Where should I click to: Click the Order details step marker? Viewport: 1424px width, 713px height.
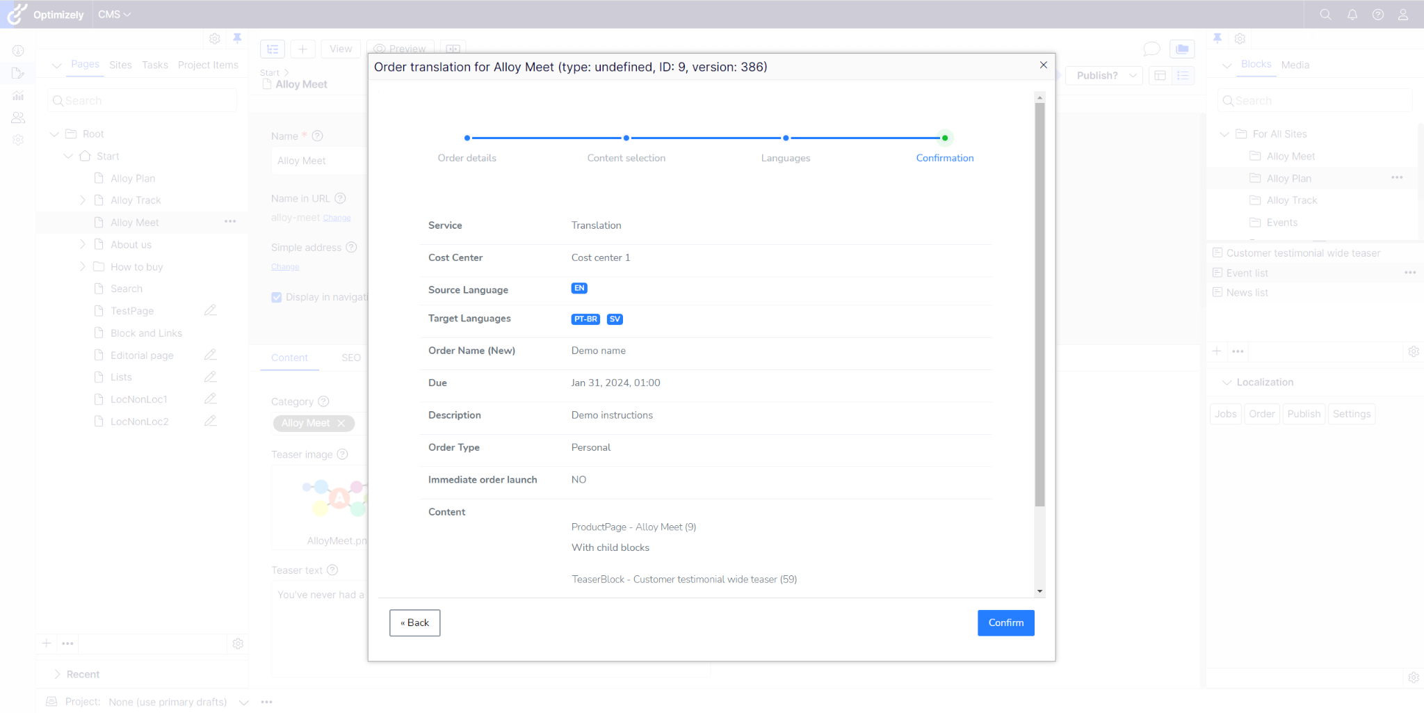pos(467,138)
